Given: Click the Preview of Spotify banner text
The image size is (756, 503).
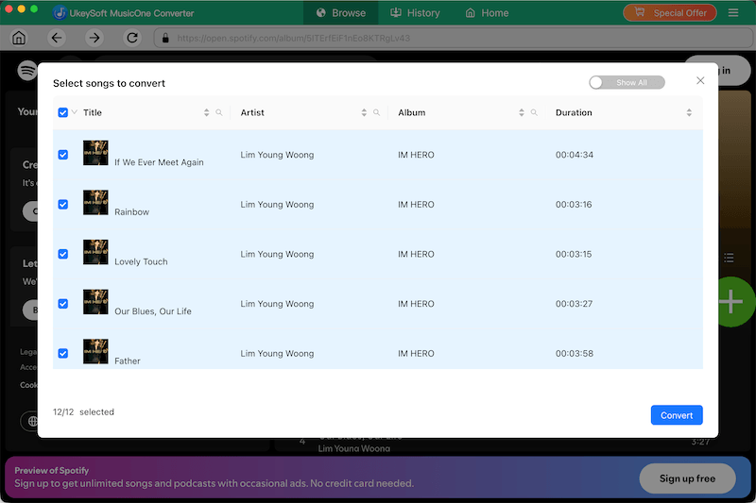Looking at the screenshot, I should point(52,471).
